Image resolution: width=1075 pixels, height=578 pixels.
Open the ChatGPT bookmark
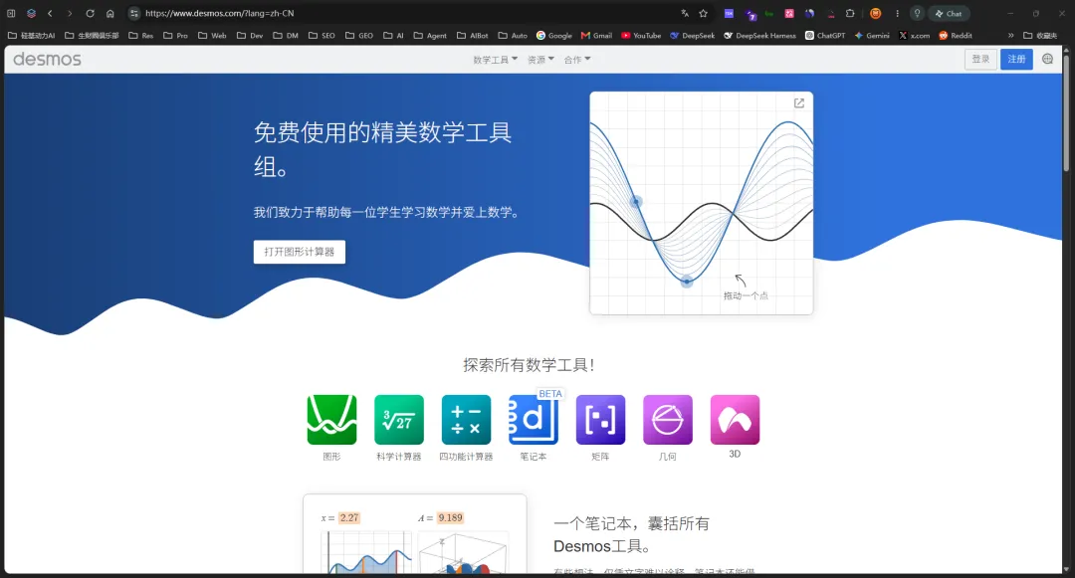(x=825, y=35)
